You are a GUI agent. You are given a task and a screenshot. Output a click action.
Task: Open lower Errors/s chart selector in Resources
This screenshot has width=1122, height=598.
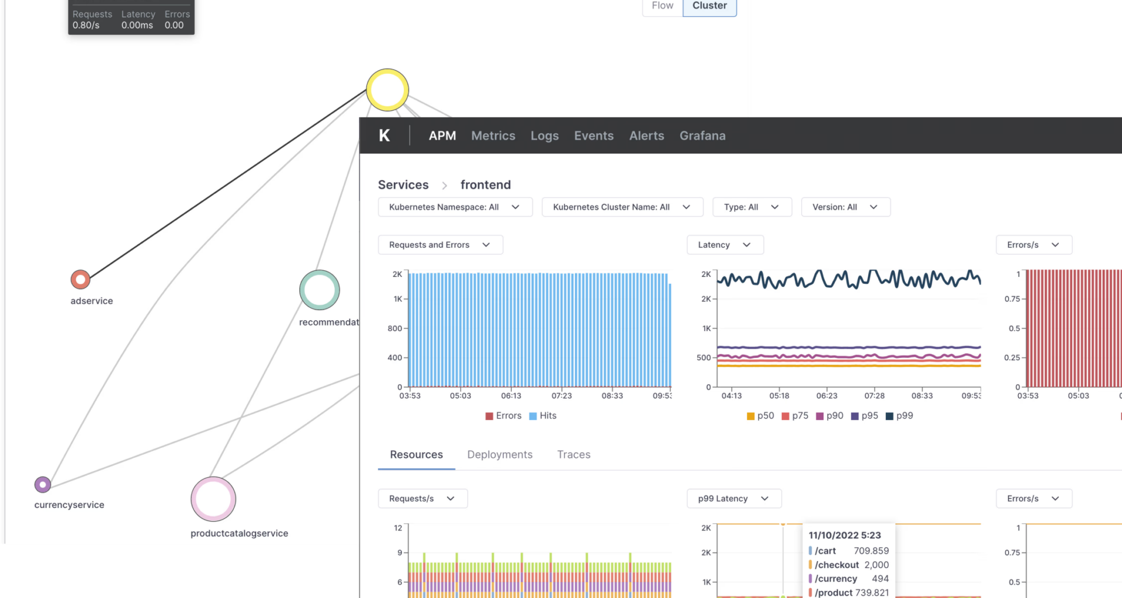click(1034, 498)
